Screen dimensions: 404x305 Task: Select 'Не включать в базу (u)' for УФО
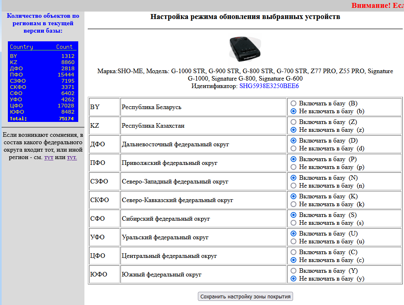293,241
